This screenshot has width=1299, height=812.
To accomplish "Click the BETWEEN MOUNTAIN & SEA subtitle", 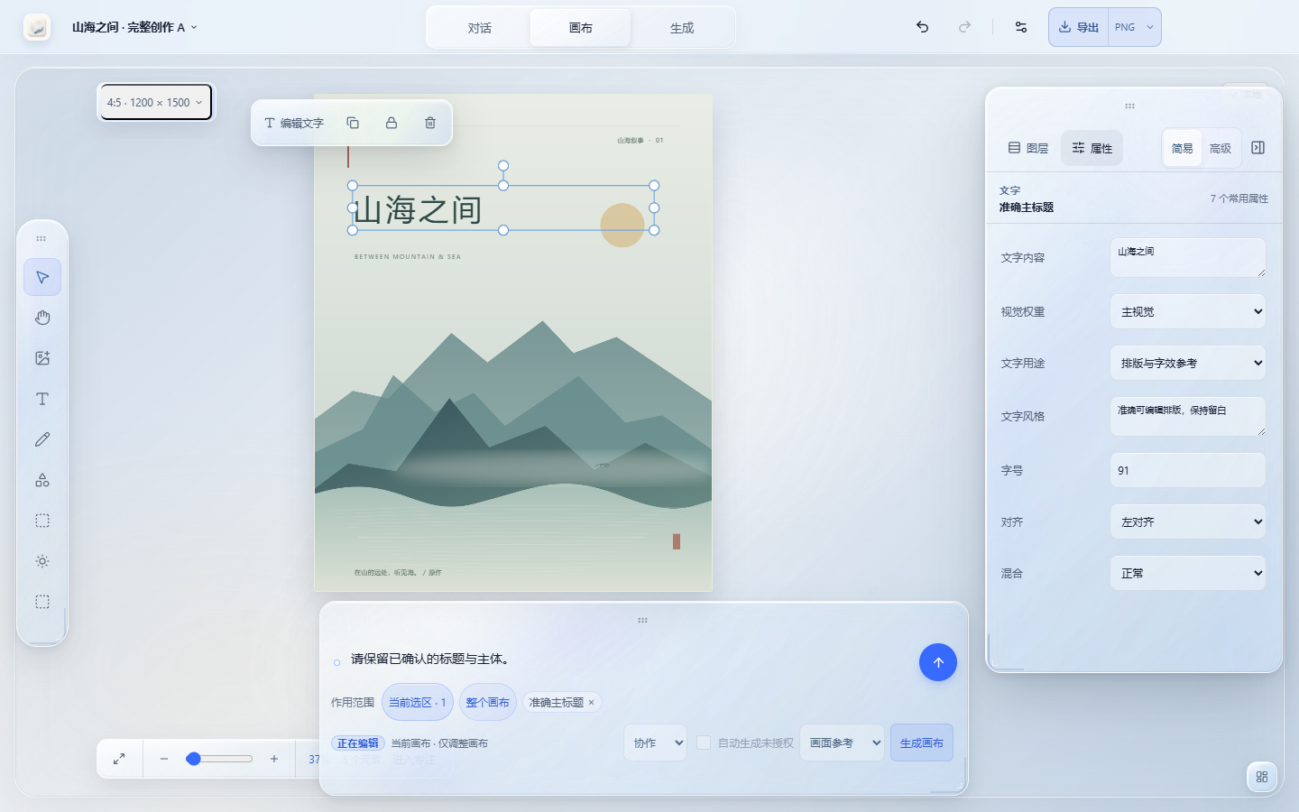I will [408, 257].
